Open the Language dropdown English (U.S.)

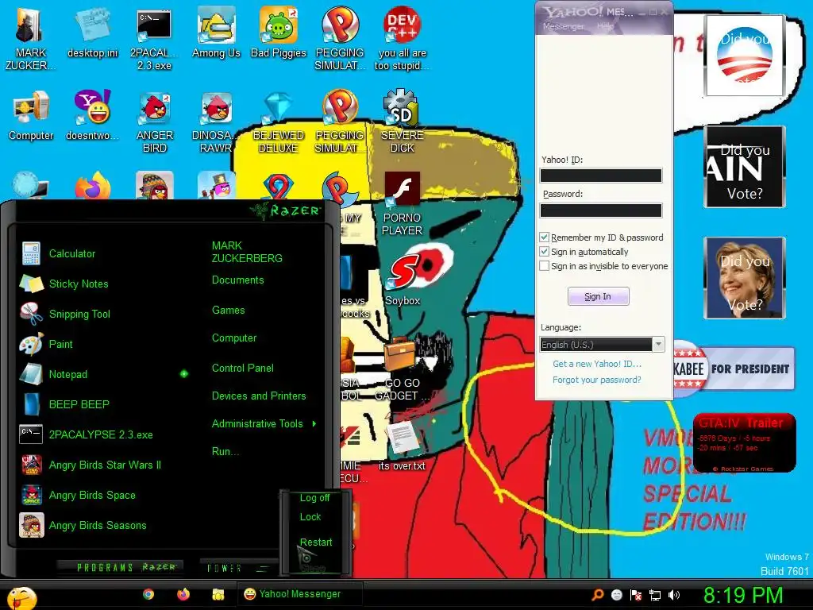pos(603,345)
